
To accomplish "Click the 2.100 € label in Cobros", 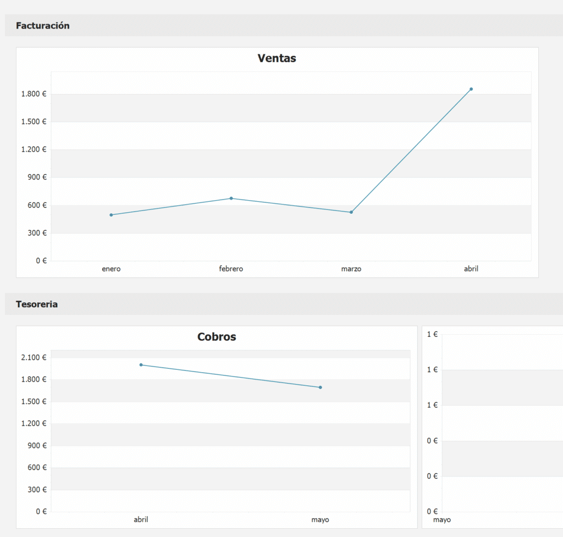I will click(x=34, y=357).
